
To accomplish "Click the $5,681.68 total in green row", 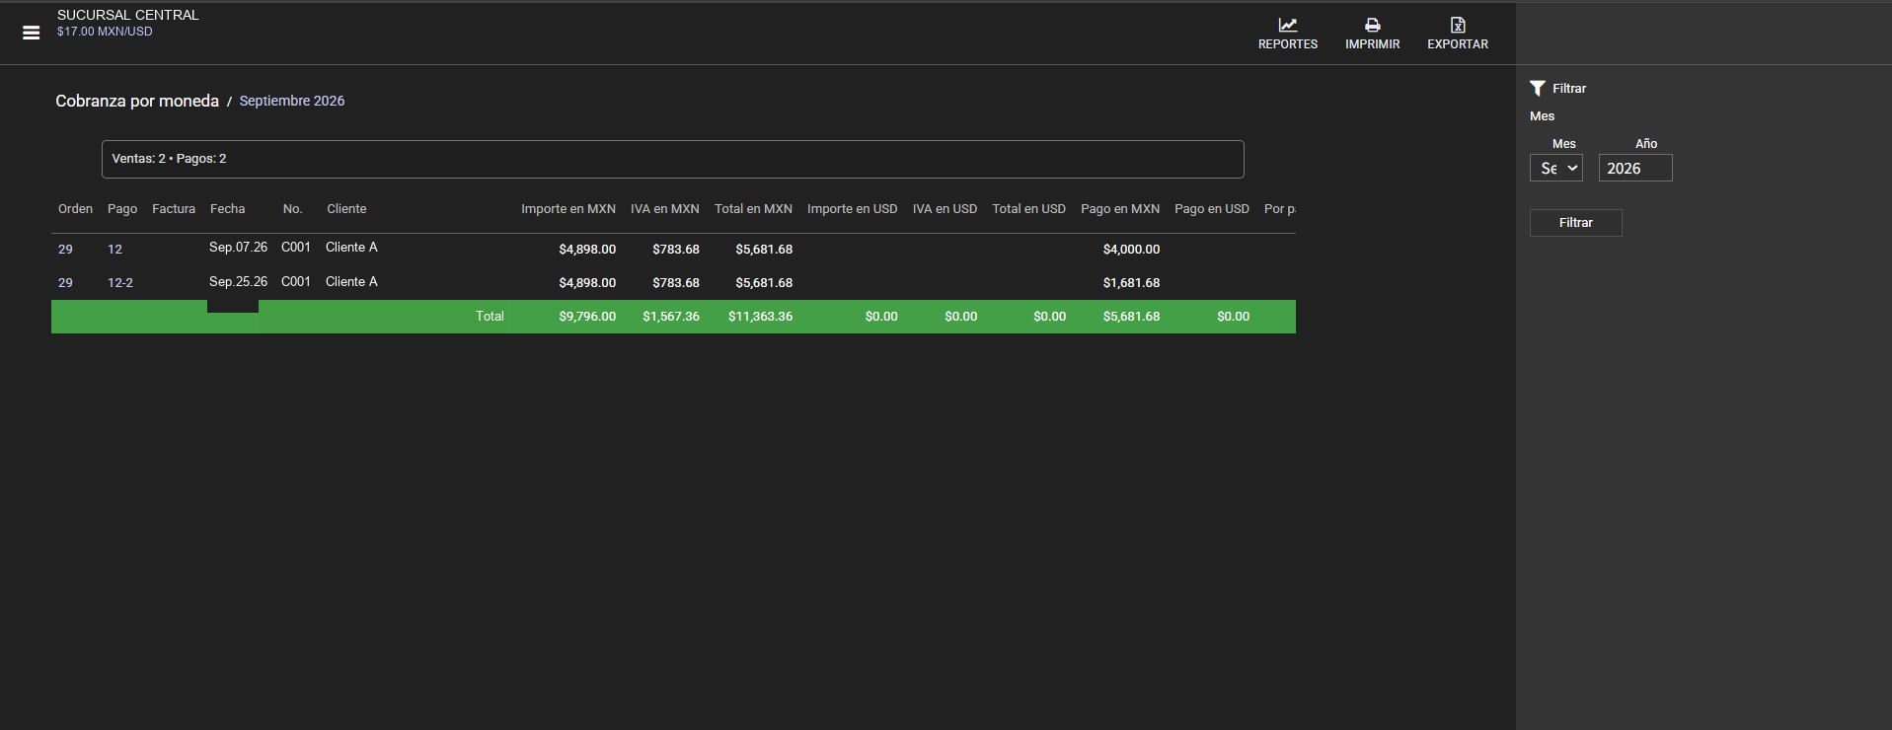I will (1131, 317).
